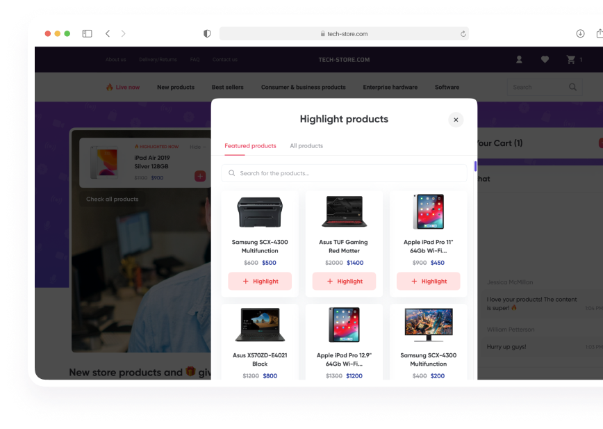Click the red plus on iPad Air card
The width and height of the screenshot is (603, 429).
tap(200, 176)
